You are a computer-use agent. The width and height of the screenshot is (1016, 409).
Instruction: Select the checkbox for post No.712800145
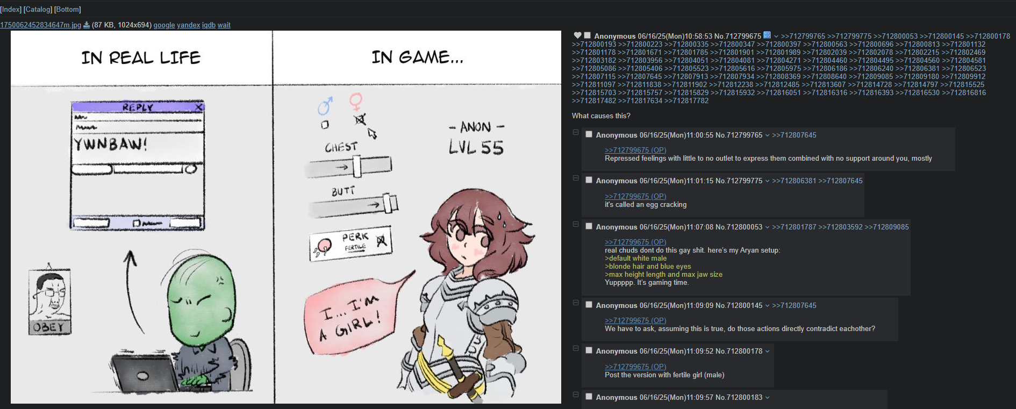pos(589,305)
